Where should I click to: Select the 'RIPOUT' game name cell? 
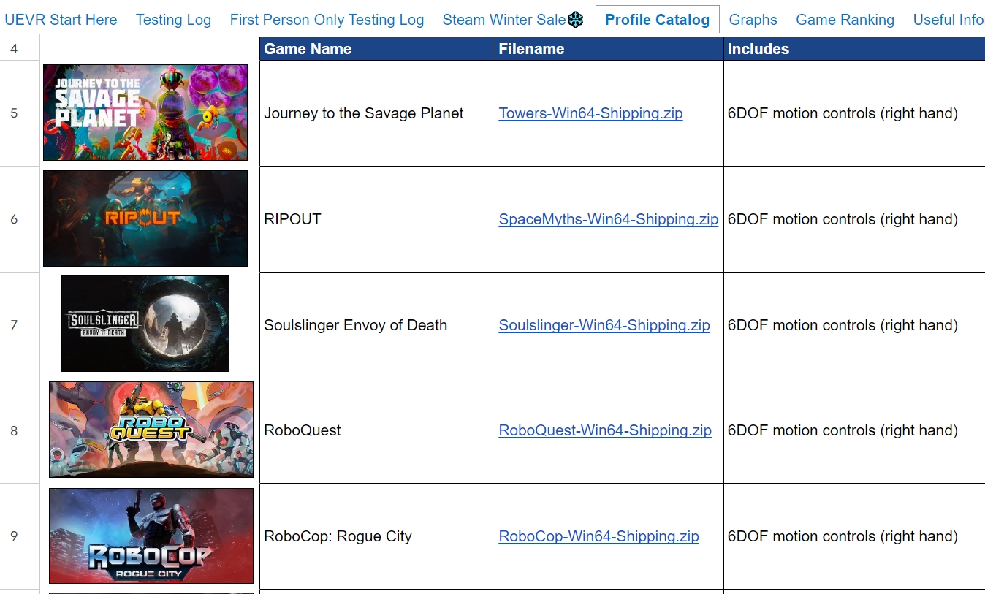[x=377, y=219]
